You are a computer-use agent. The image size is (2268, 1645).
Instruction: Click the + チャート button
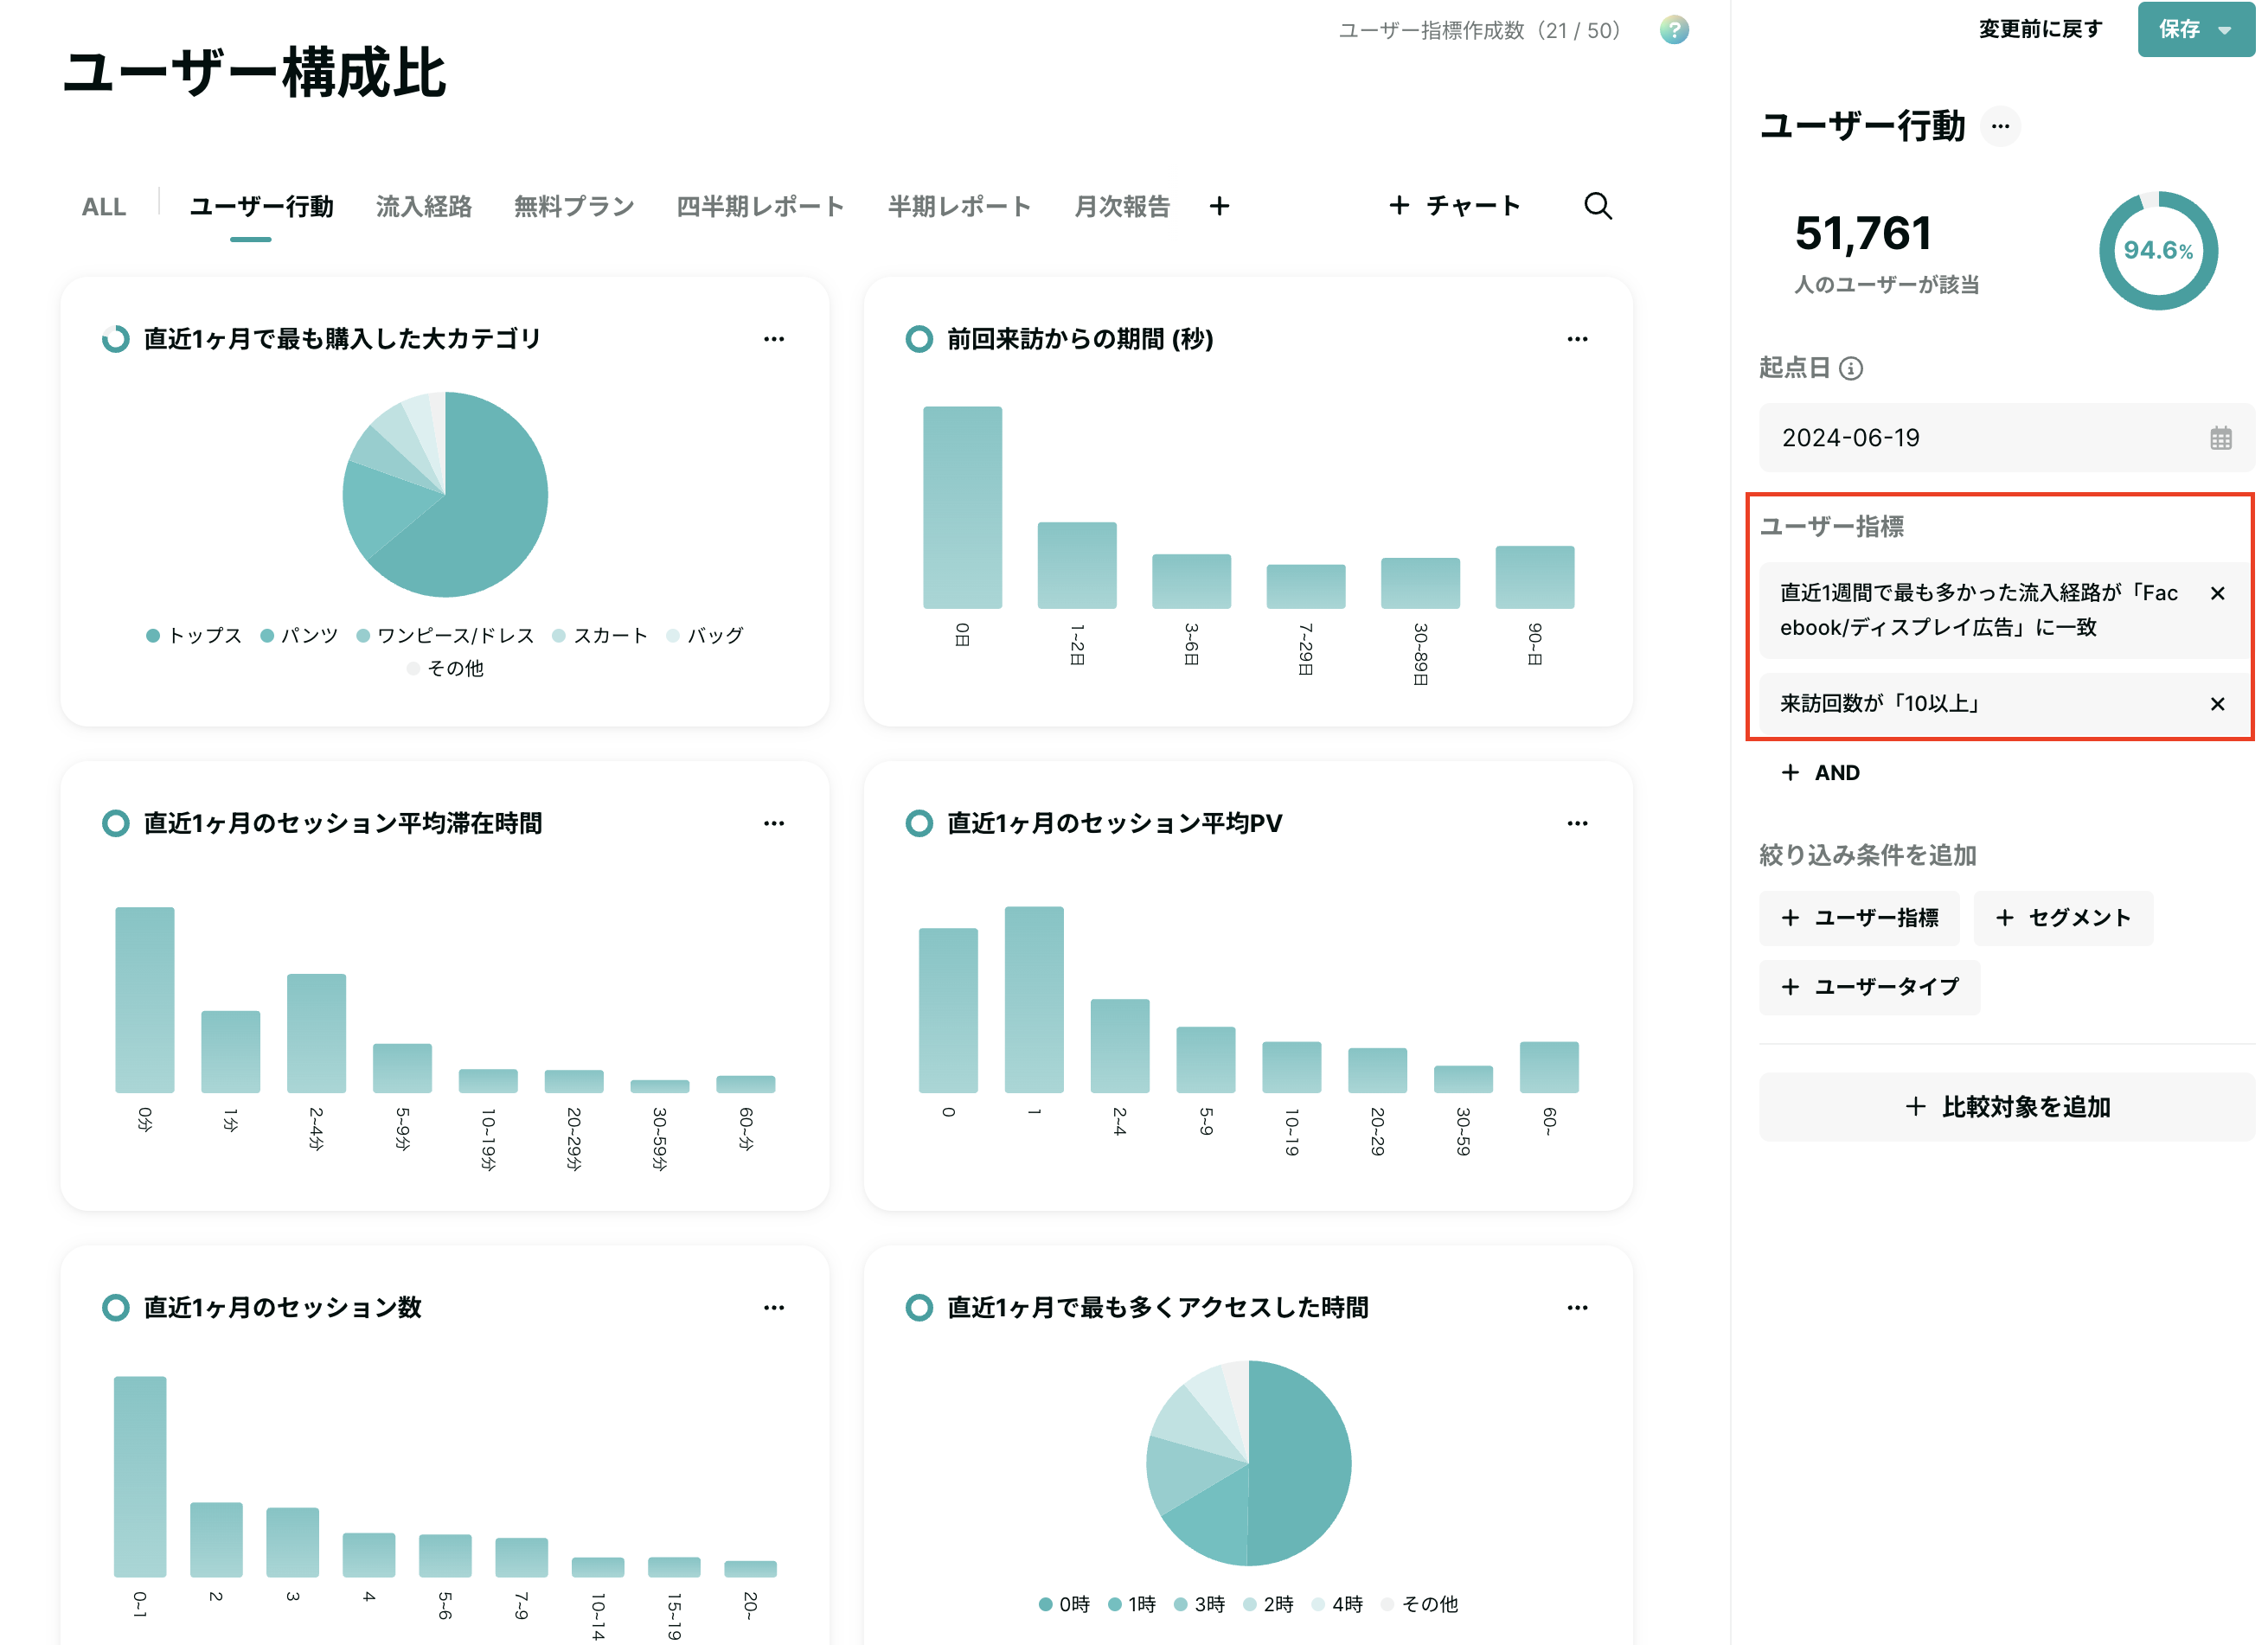click(x=1454, y=206)
